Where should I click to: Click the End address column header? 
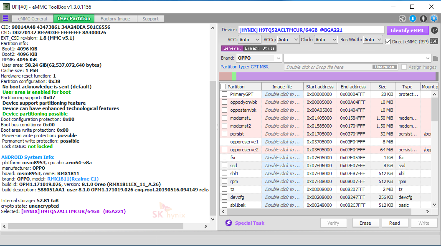pyautogui.click(x=353, y=87)
